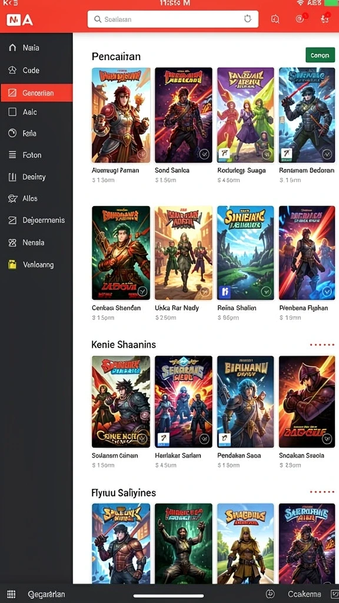
Task: Click the Nensla sidebar icon
Action: point(12,243)
